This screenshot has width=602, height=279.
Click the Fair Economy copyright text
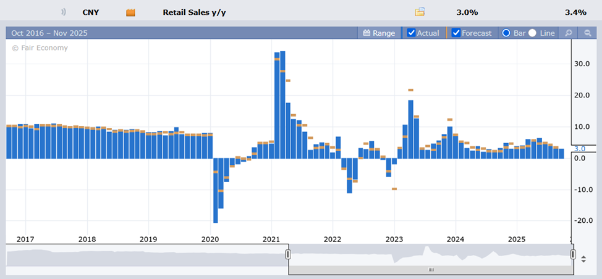pos(40,48)
